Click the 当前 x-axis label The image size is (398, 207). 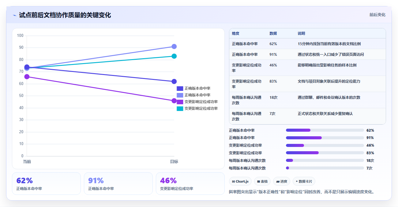[27, 162]
